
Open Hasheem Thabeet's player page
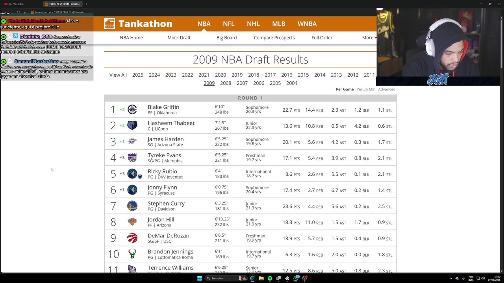point(171,123)
